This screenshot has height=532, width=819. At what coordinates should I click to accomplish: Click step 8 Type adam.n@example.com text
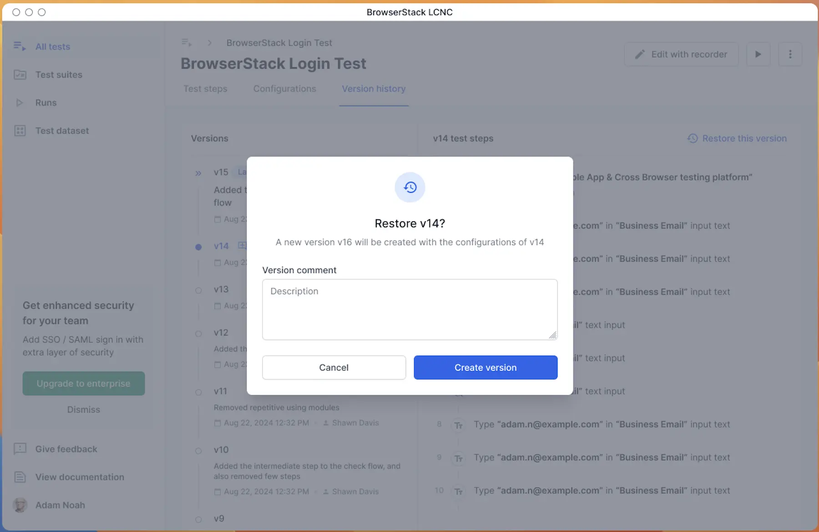602,424
